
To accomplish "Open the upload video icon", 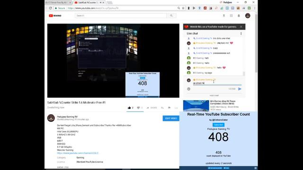I will click(224, 16).
